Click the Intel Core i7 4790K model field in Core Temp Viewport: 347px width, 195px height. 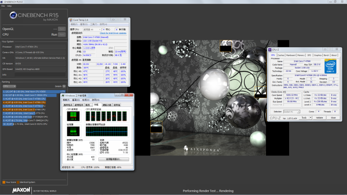[105, 37]
